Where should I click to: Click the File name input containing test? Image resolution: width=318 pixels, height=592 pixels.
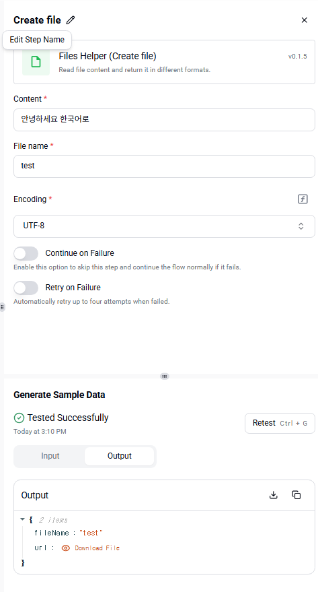pos(164,166)
